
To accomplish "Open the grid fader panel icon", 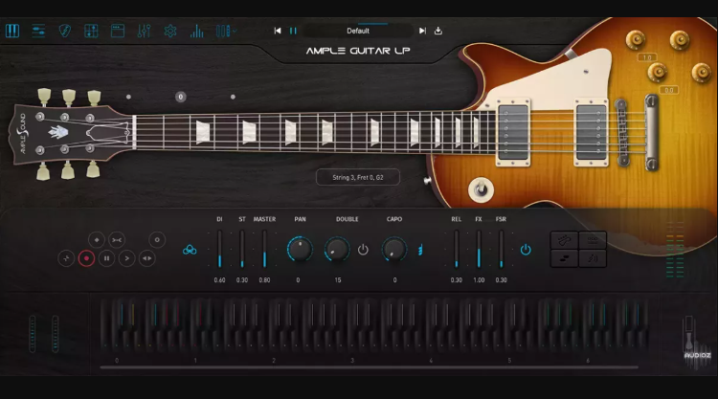I will 91,31.
